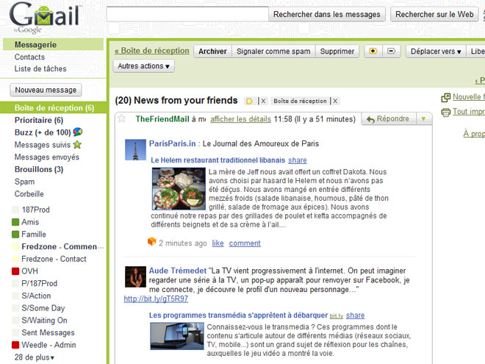Open reply options dropdown arrow

pyautogui.click(x=423, y=119)
